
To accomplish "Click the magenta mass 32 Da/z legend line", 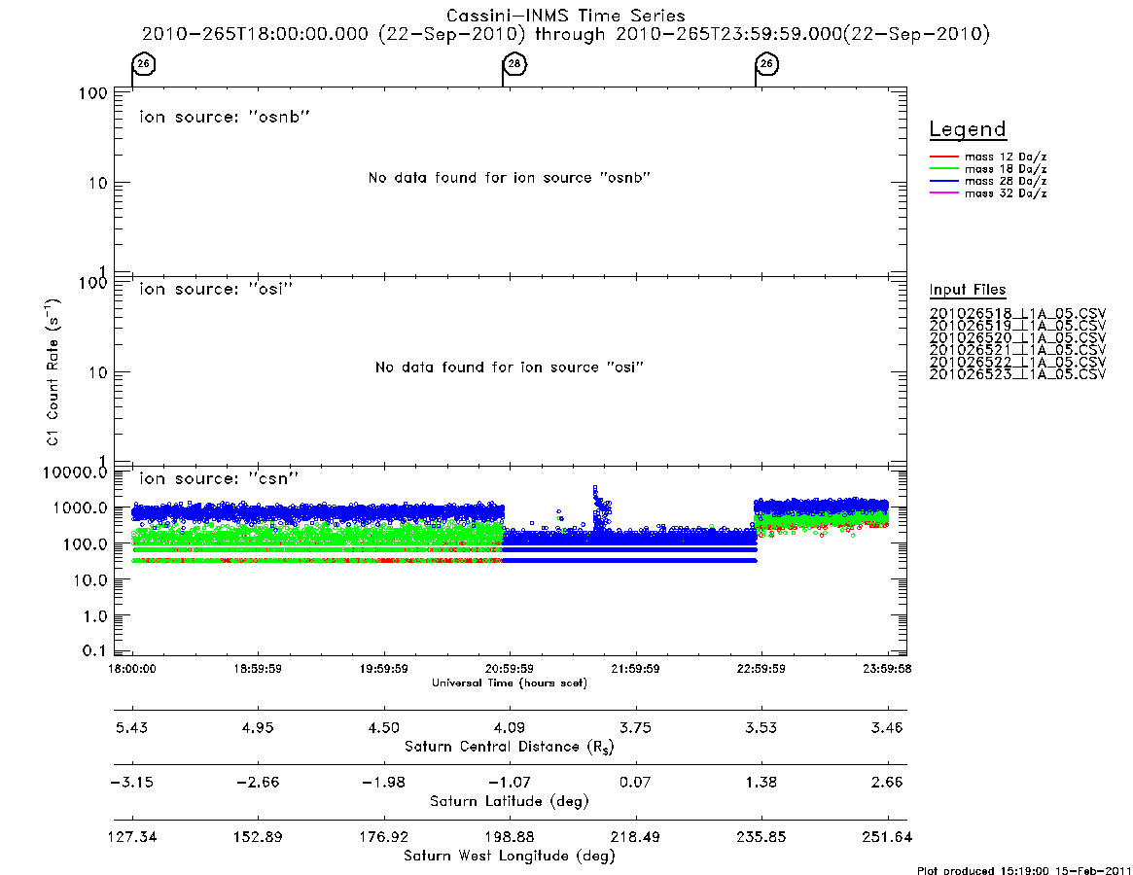I will 943,193.
